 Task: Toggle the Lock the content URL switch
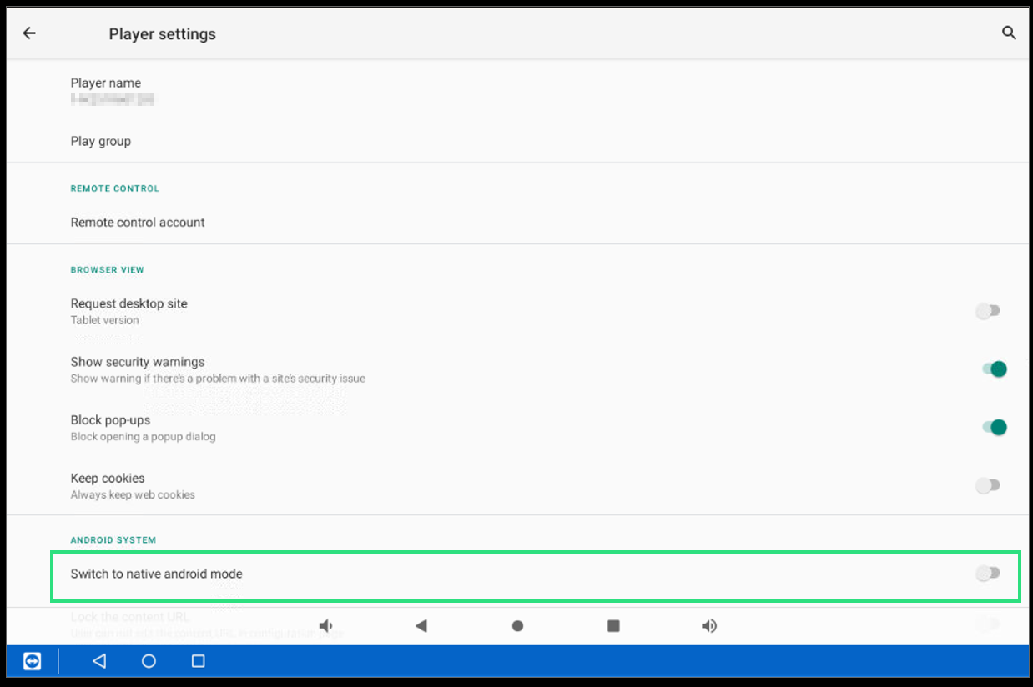click(988, 623)
